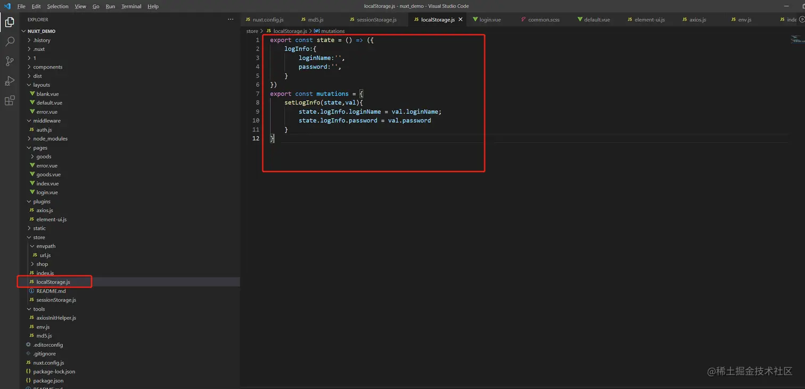Collapse the NUXT_DEMO root folder
The height and width of the screenshot is (389, 805).
41,31
